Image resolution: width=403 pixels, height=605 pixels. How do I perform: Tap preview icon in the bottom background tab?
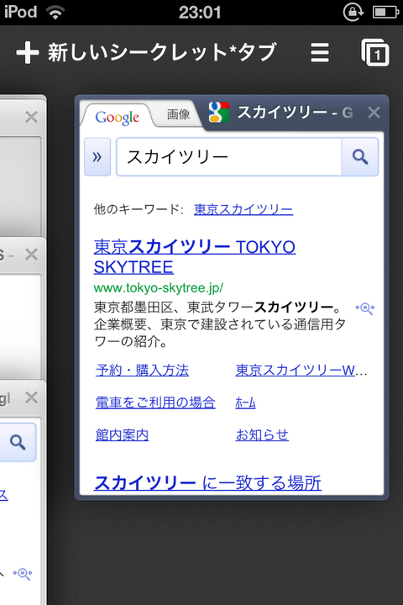(23, 574)
